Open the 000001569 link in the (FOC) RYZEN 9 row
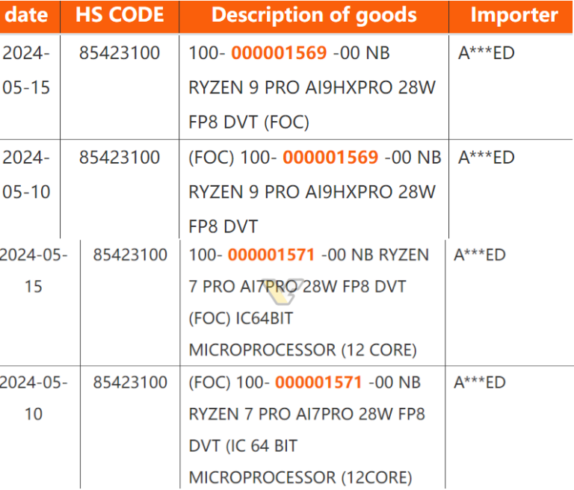Viewport: 574px width, 490px height. pyautogui.click(x=330, y=158)
